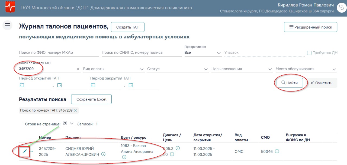Image resolution: width=347 pixels, height=165 pixels.
Task: Open calendar for TAP opening period start
Action: [x=22, y=85]
